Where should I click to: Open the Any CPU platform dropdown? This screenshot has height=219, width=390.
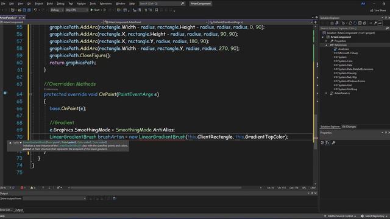[x=77, y=10]
